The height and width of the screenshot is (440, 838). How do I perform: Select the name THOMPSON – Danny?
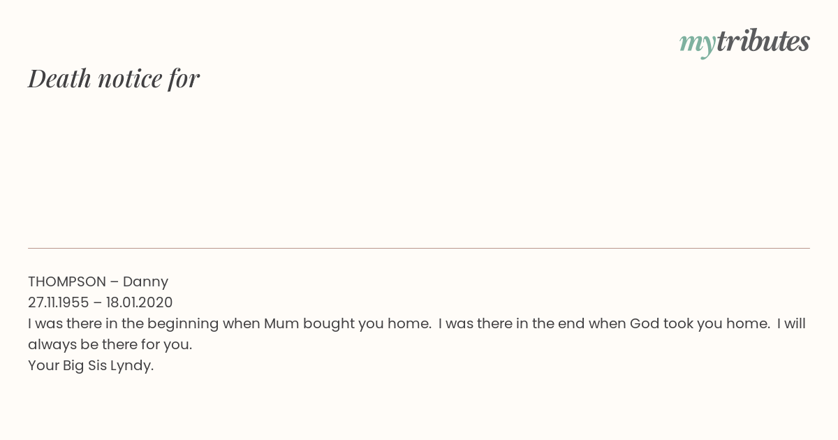[x=98, y=281]
